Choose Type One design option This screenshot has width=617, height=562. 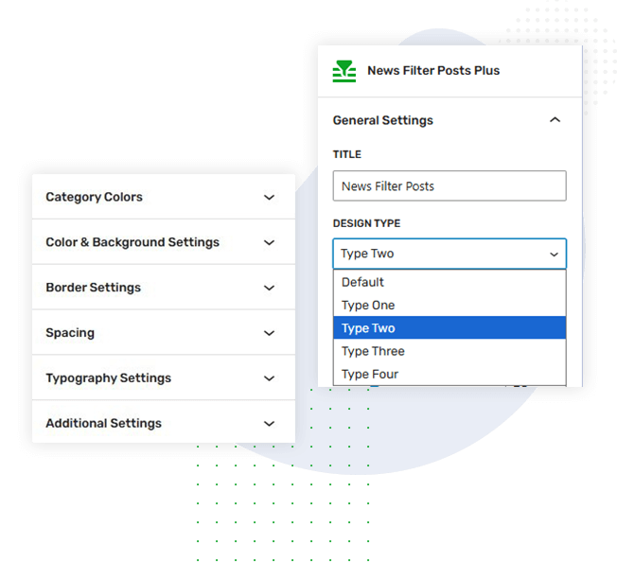368,306
